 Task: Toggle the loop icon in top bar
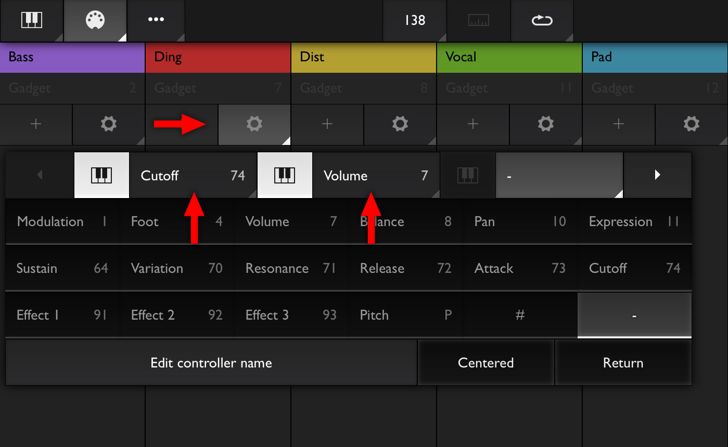coord(542,21)
